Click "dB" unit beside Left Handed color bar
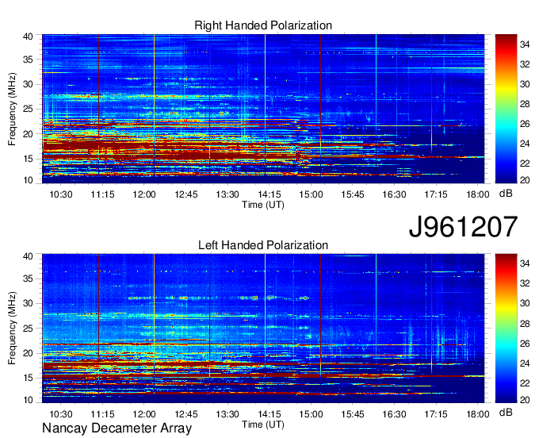This screenshot has height=438, width=539. coord(506,412)
